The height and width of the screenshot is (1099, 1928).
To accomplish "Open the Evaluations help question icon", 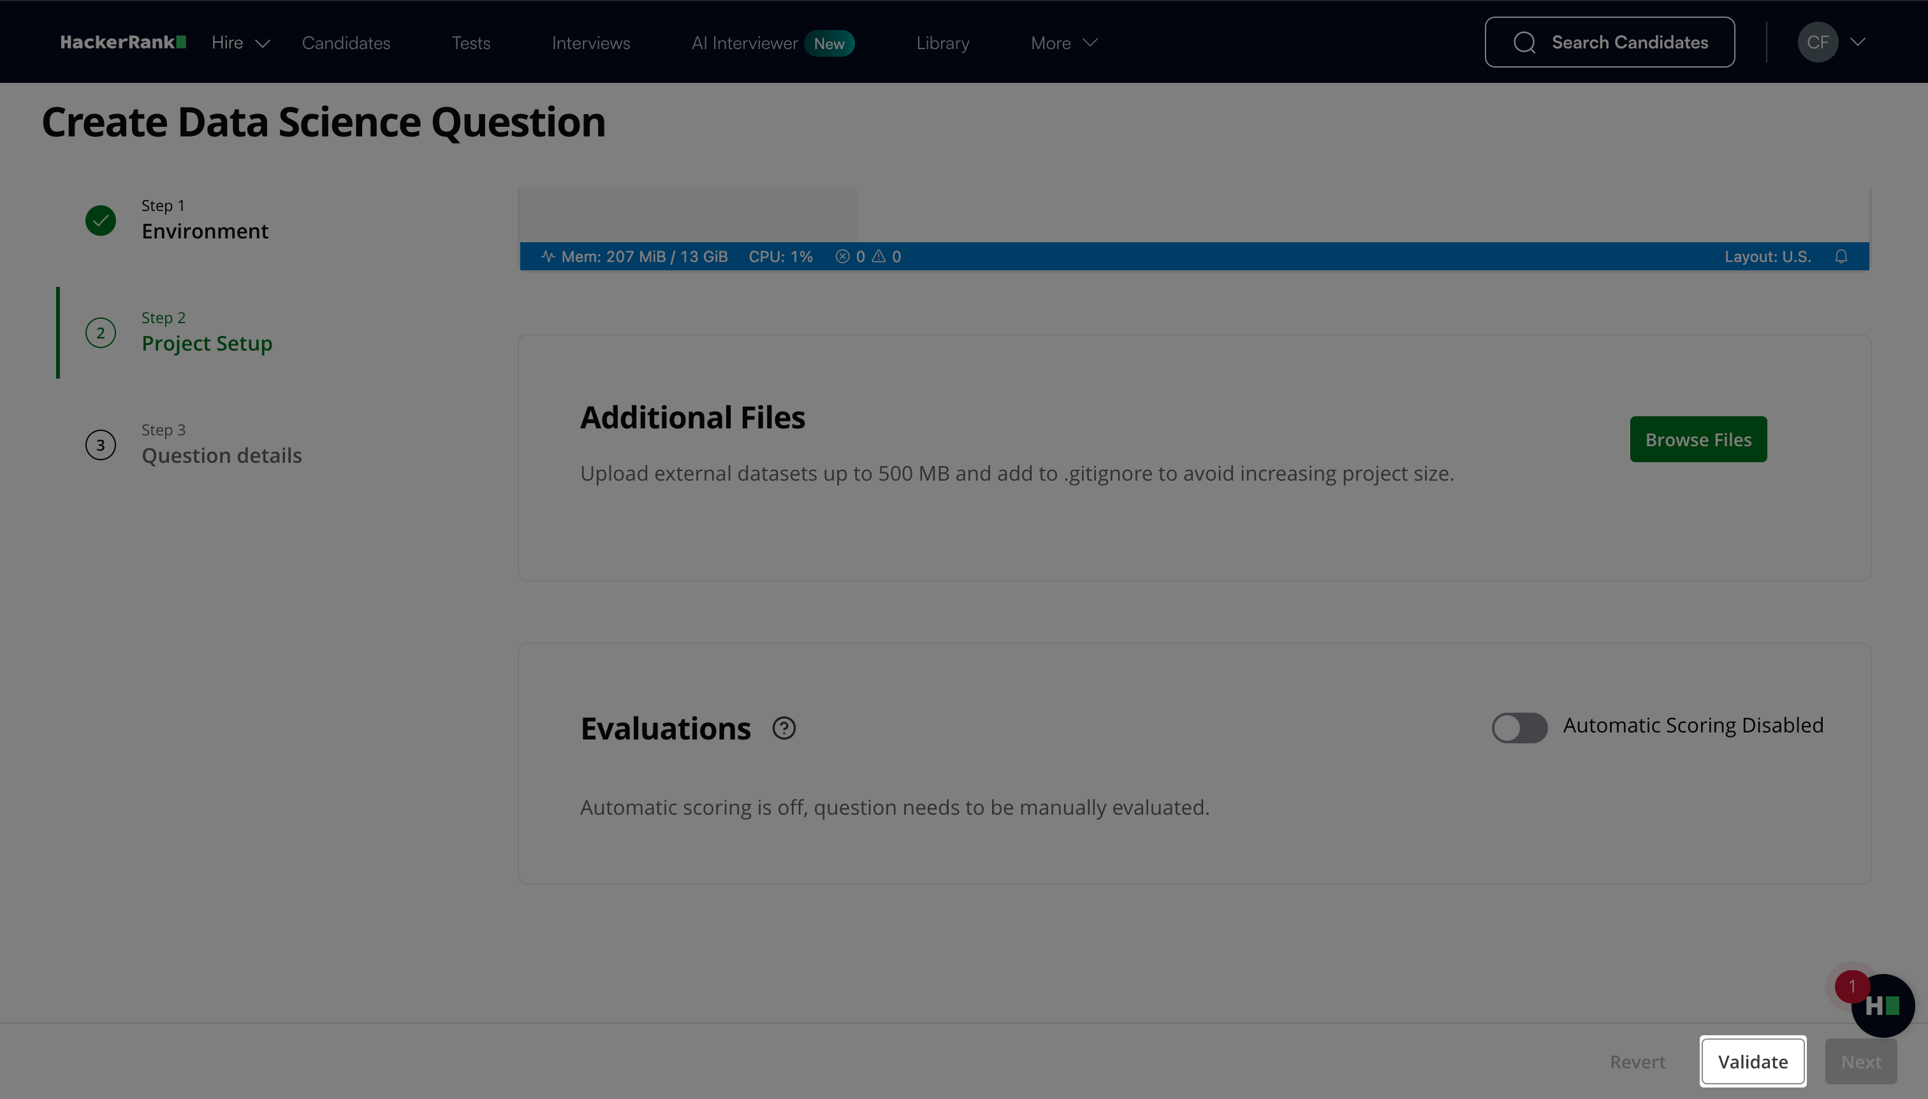I will coord(784,729).
